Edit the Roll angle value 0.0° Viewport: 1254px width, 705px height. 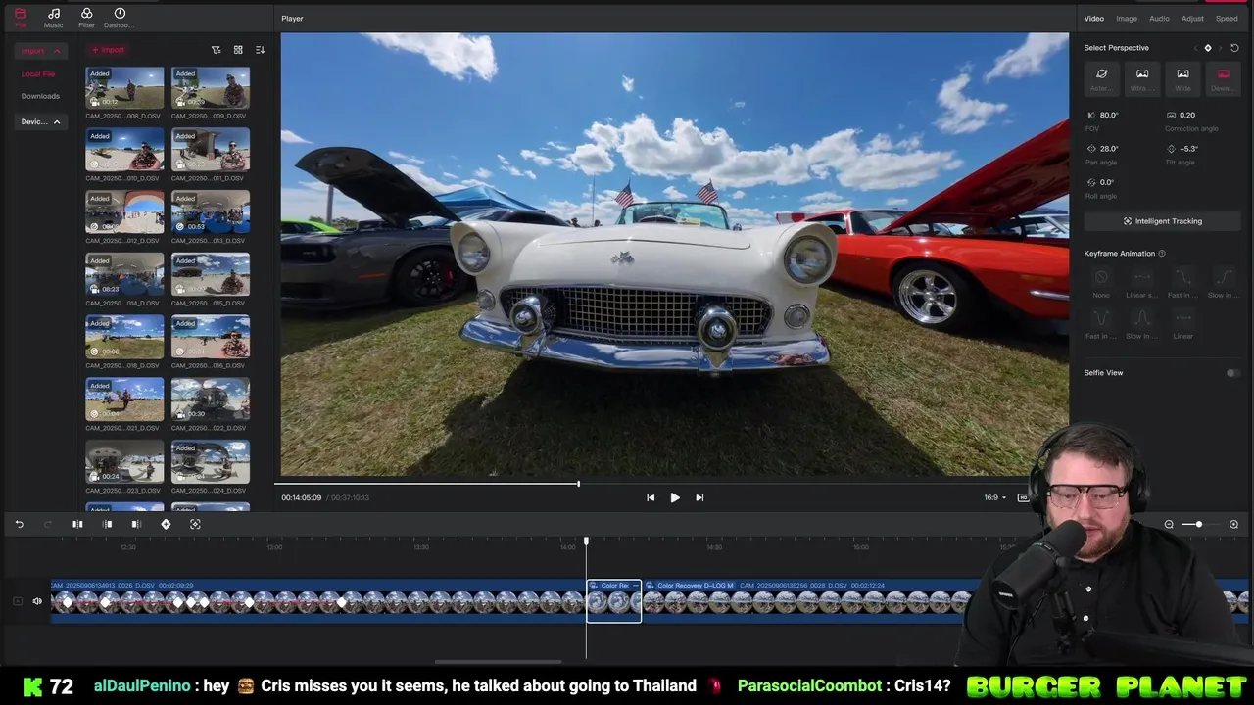(x=1107, y=182)
